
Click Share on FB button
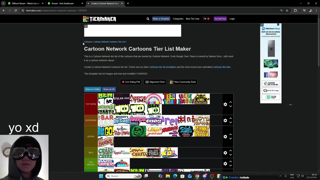[x=109, y=89]
